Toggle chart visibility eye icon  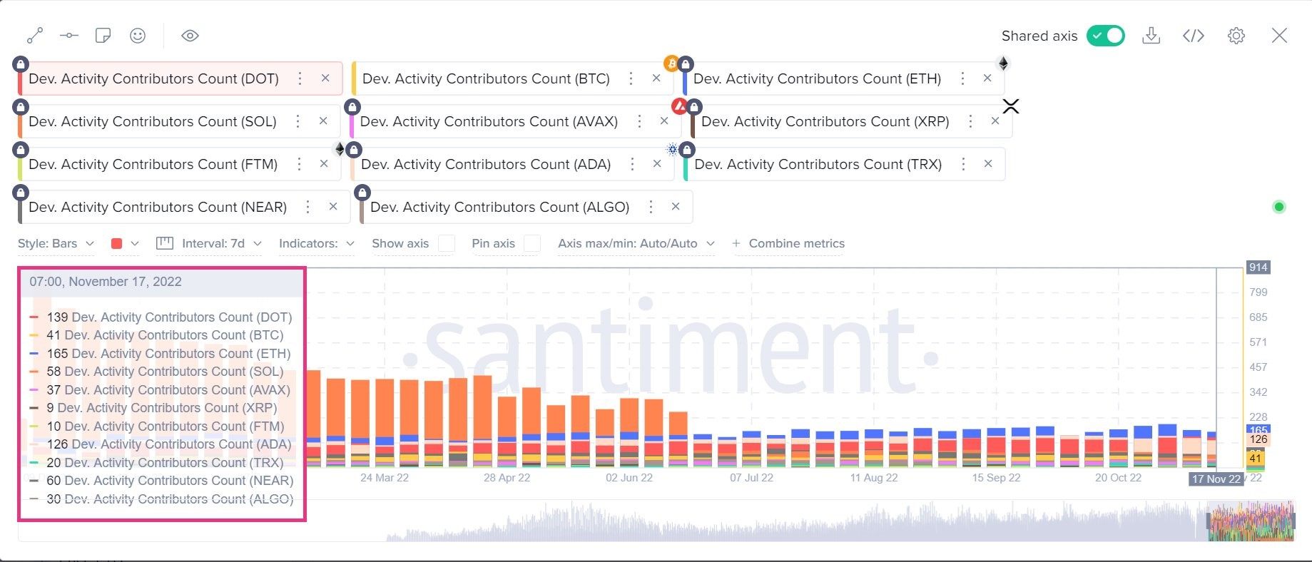(190, 35)
